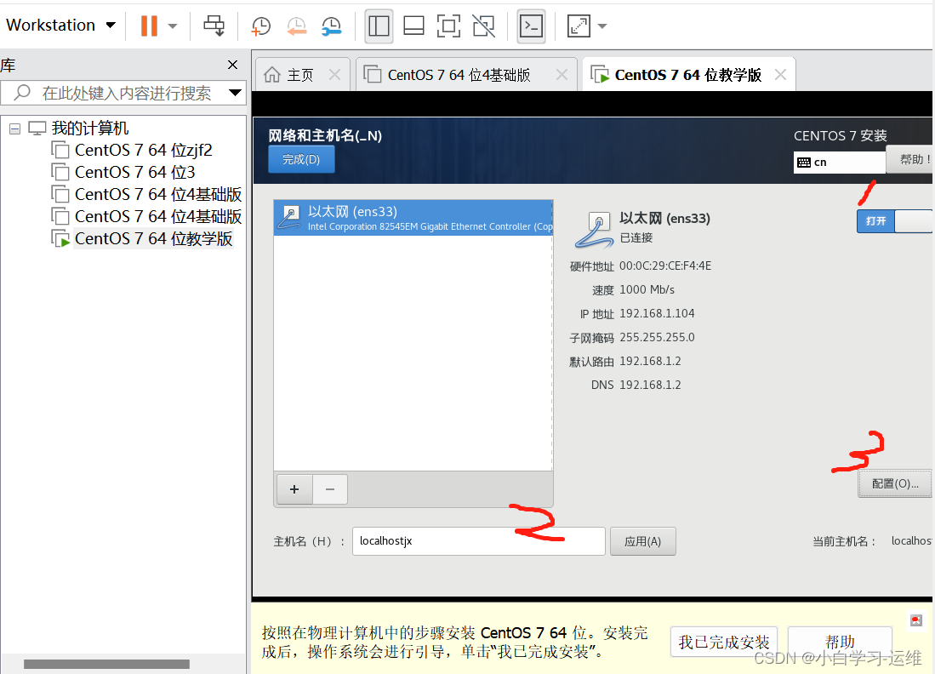Take a snapshot of this virtual machine
The height and width of the screenshot is (674, 935).
pos(260,26)
